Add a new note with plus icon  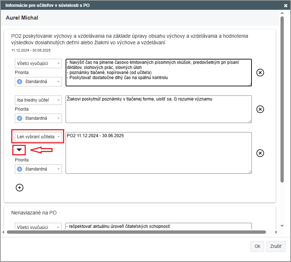click(x=20, y=187)
